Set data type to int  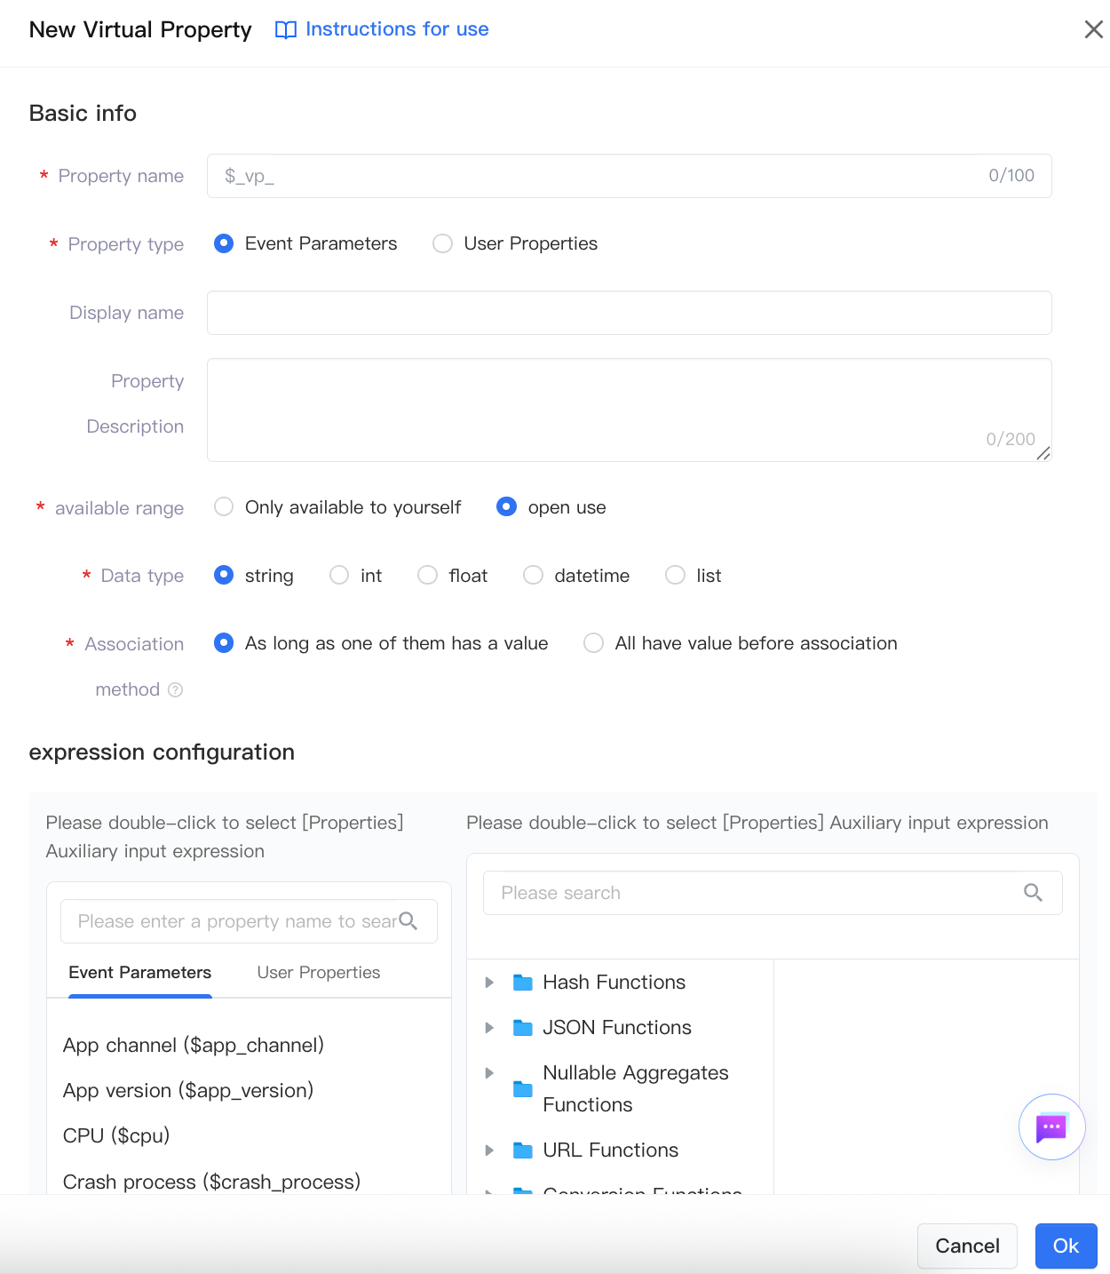tap(339, 576)
